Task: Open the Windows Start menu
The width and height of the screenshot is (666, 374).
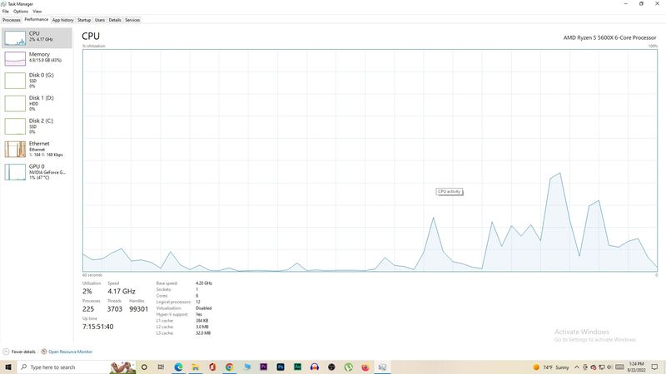Action: pyautogui.click(x=8, y=367)
